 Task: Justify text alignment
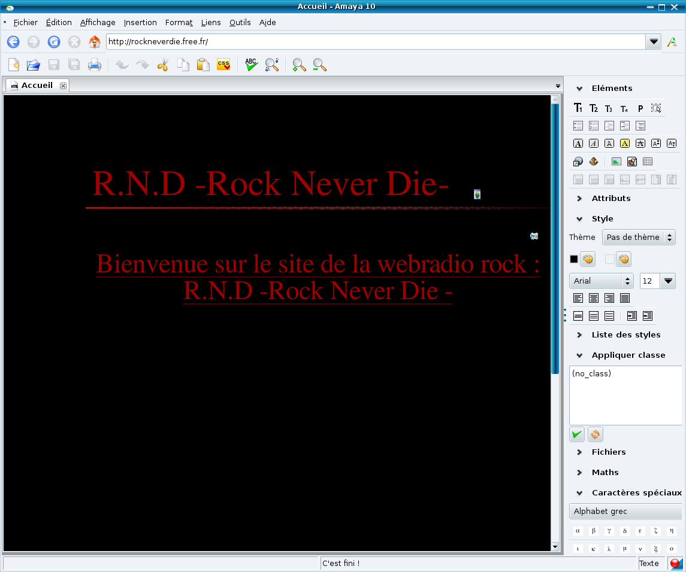coord(625,298)
